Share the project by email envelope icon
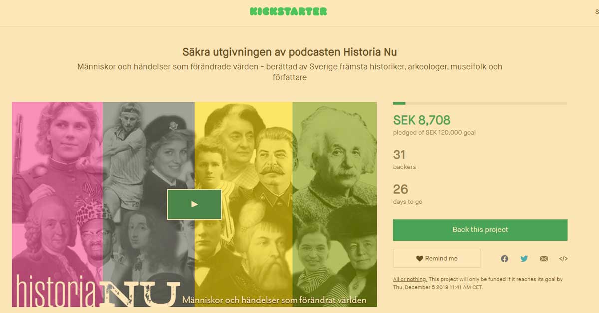This screenshot has width=599, height=313. click(x=544, y=258)
